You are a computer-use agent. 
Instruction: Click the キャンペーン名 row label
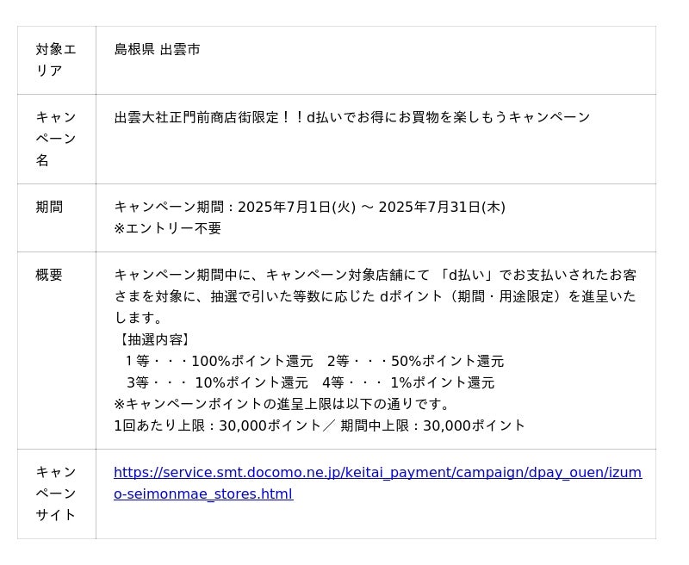click(x=56, y=139)
